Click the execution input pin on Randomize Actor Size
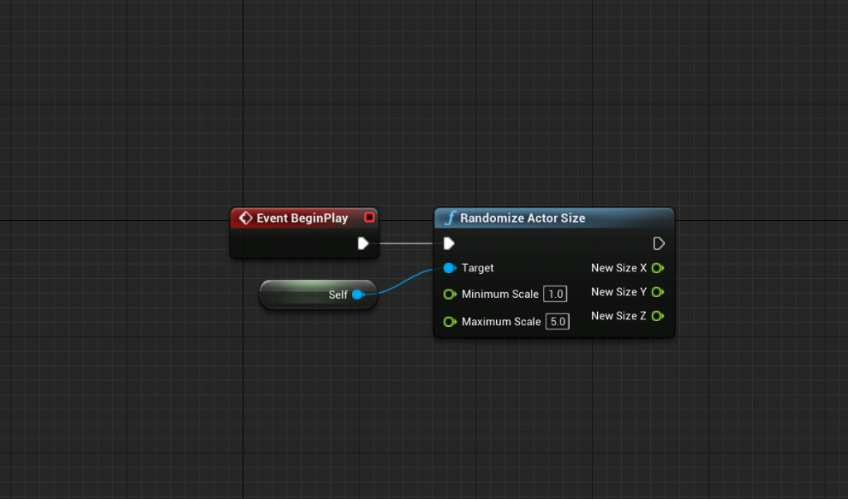 (x=449, y=243)
